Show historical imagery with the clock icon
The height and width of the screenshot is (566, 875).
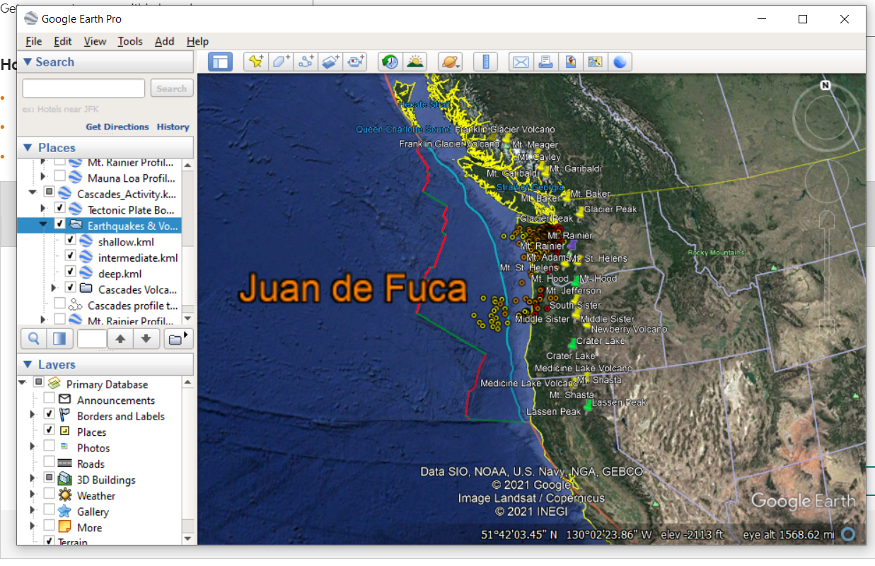pos(390,62)
